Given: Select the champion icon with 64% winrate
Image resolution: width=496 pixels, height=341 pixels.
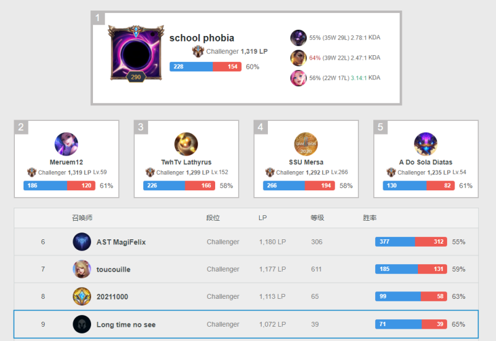Looking at the screenshot, I should click(x=298, y=58).
